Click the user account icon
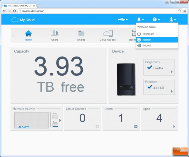Viewport: 189px width, 157px height. (x=171, y=19)
